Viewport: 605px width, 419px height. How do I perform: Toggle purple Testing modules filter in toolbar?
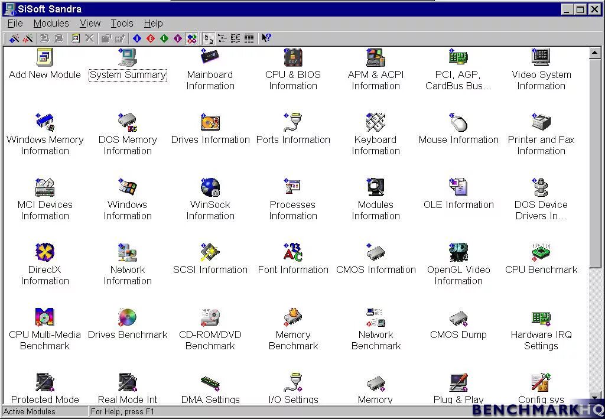coord(178,38)
